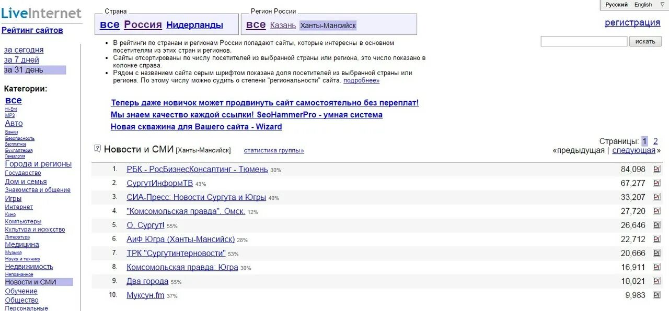
Task: Open Города и регионы category
Action: [38, 164]
